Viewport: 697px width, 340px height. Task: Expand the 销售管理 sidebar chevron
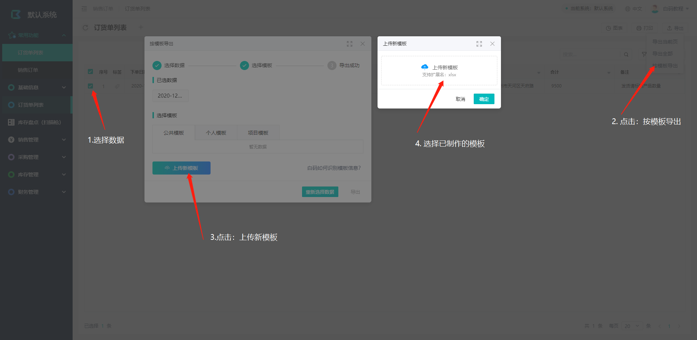coord(64,140)
